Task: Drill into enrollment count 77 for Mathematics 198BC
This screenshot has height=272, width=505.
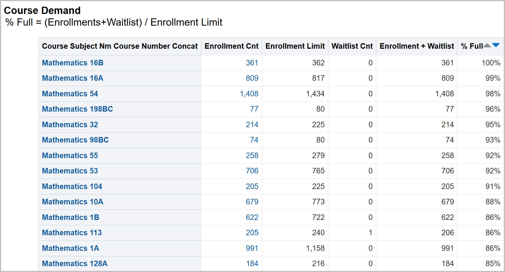Action: point(254,109)
